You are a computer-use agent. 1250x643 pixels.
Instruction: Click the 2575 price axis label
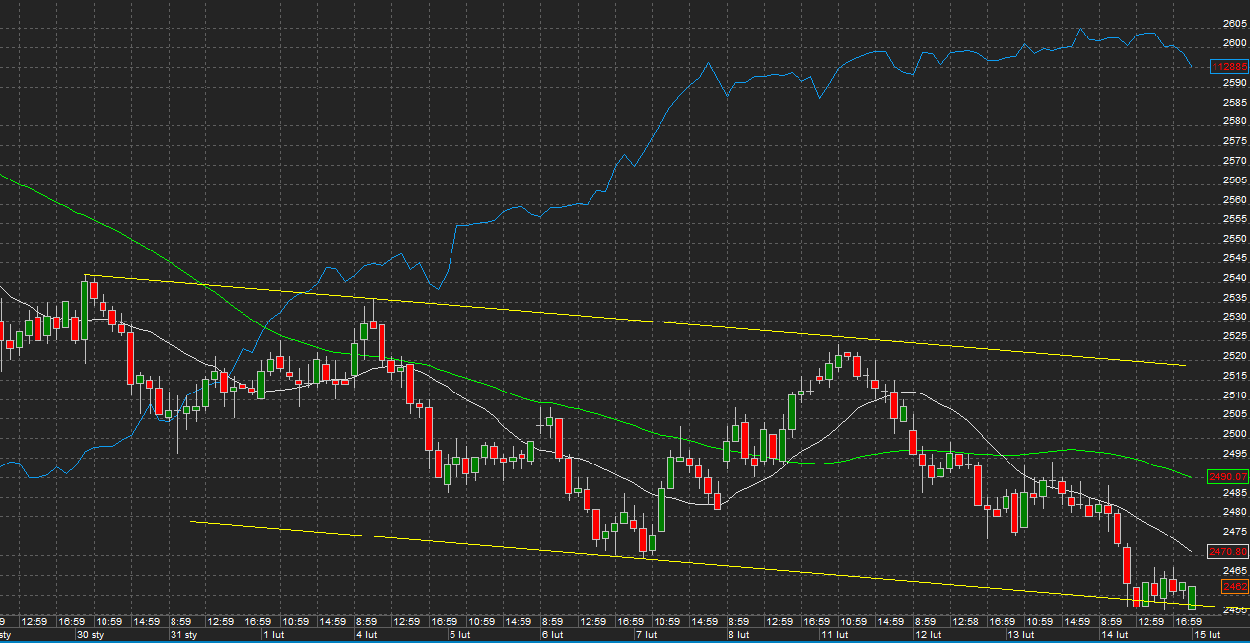tap(1234, 141)
